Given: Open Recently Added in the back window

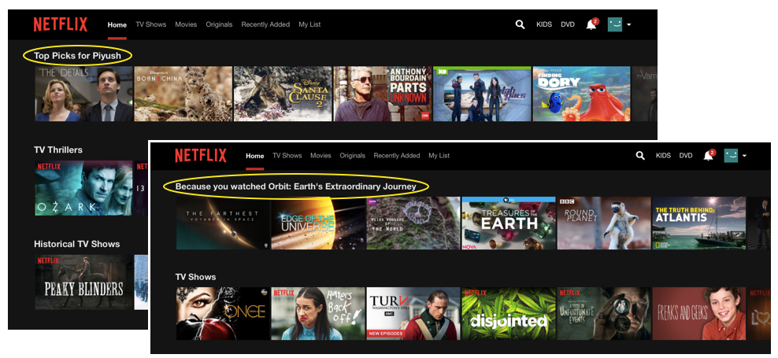Looking at the screenshot, I should click(265, 24).
